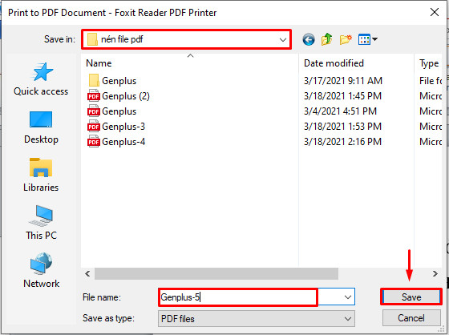The height and width of the screenshot is (335, 449).
Task: Go to Desktop location
Action: (41, 127)
